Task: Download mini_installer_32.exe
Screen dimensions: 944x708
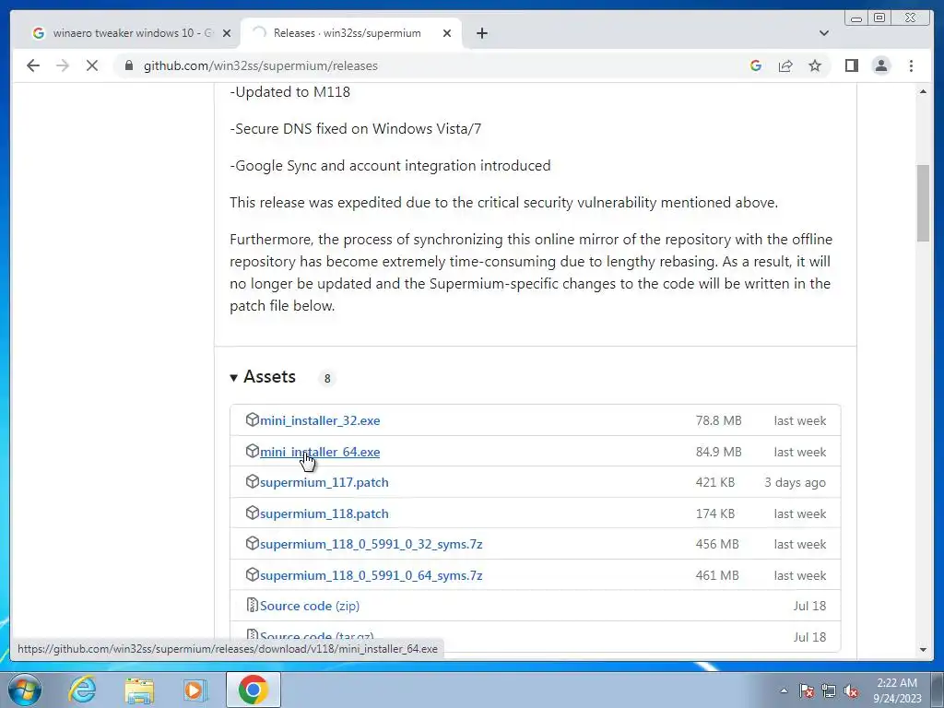Action: coord(320,420)
